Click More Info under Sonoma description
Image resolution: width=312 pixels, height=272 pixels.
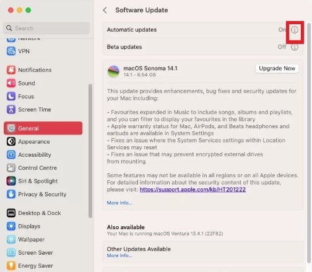point(119,203)
